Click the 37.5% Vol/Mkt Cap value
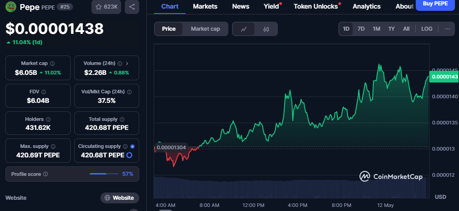Screen dimensions: 459x211 click(107, 101)
